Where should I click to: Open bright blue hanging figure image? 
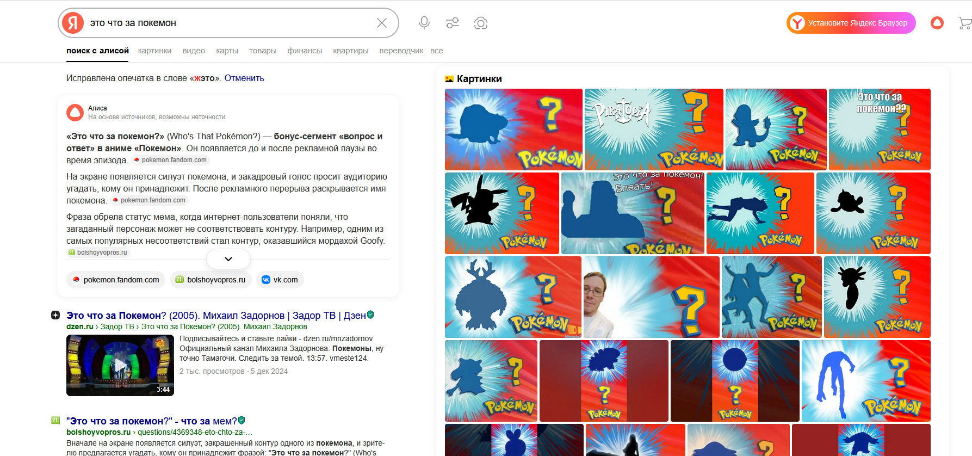click(866, 381)
